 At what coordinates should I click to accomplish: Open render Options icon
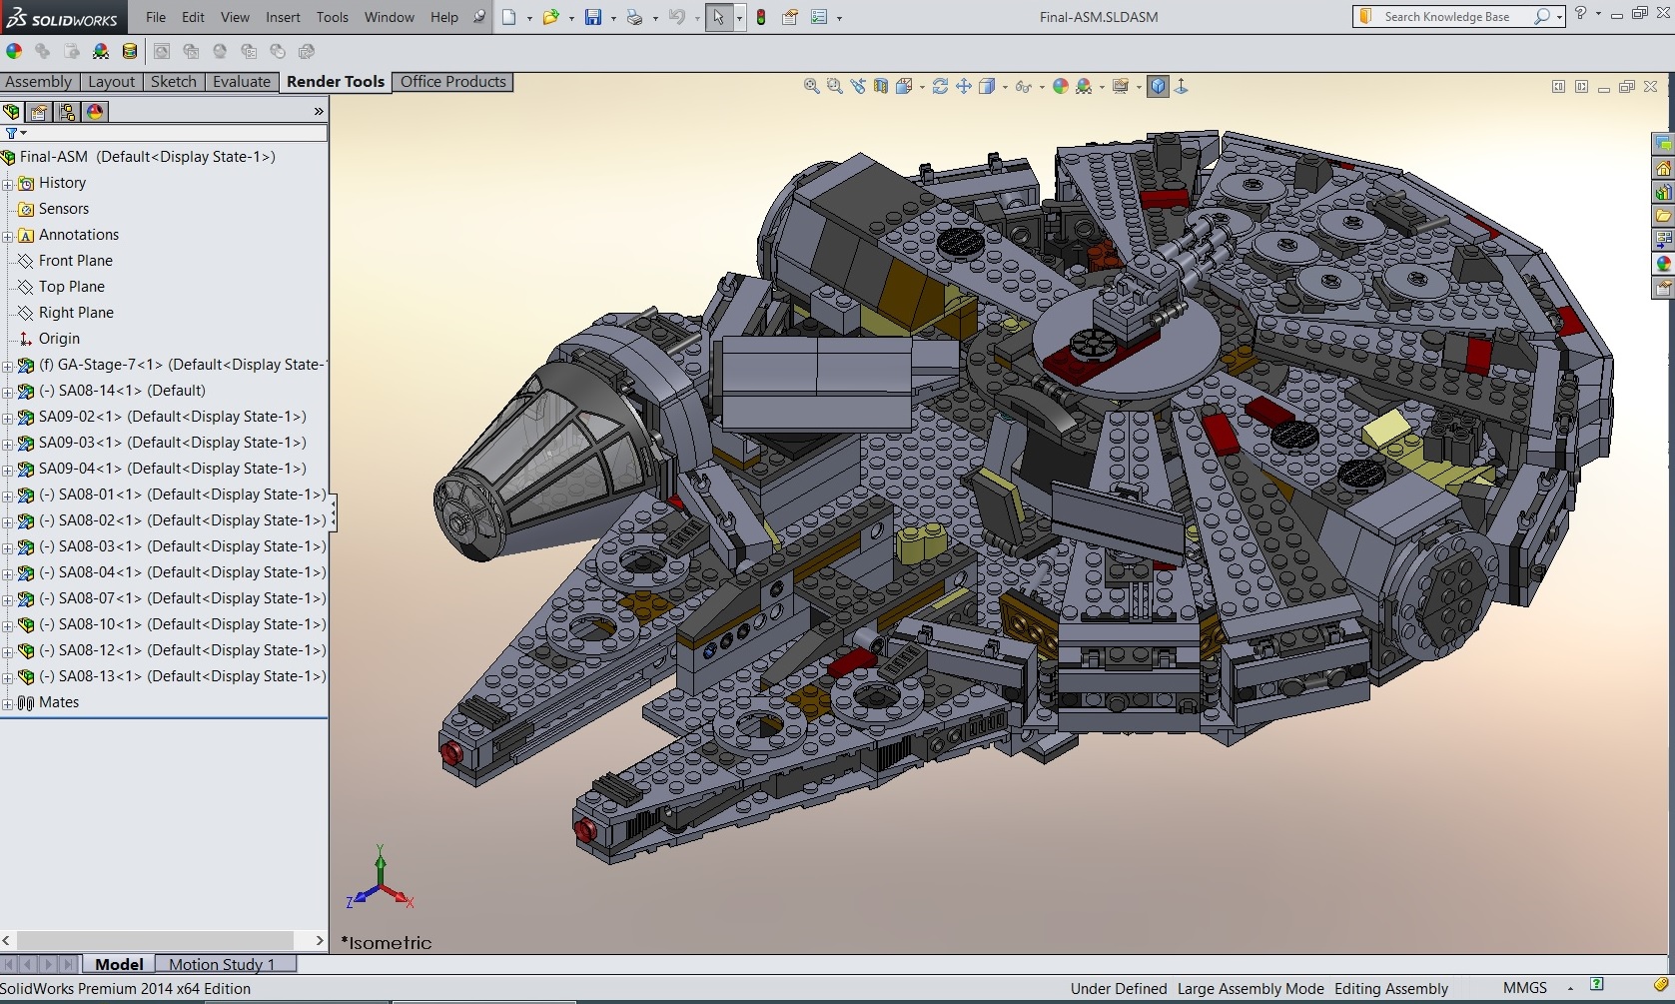(x=249, y=51)
